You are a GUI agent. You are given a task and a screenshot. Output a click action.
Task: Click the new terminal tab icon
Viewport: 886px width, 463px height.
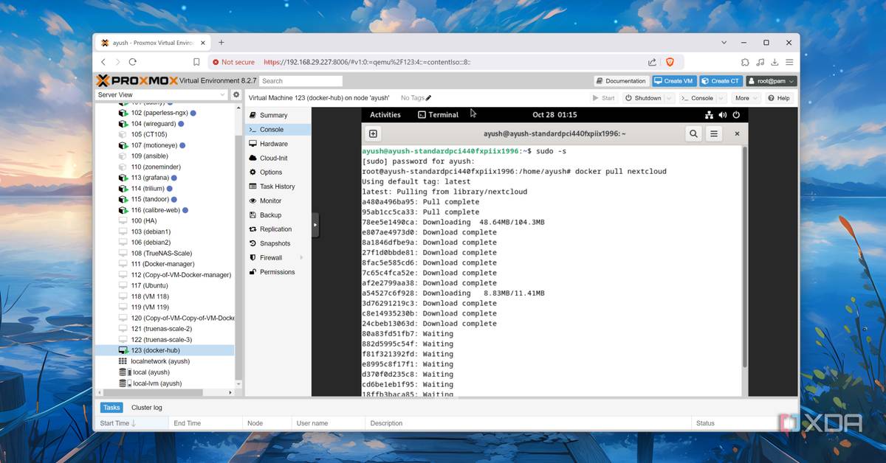click(x=373, y=134)
